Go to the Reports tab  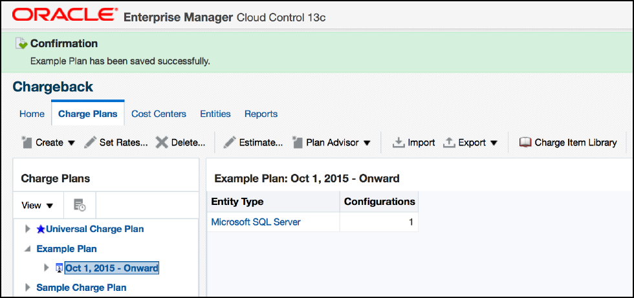(x=261, y=114)
